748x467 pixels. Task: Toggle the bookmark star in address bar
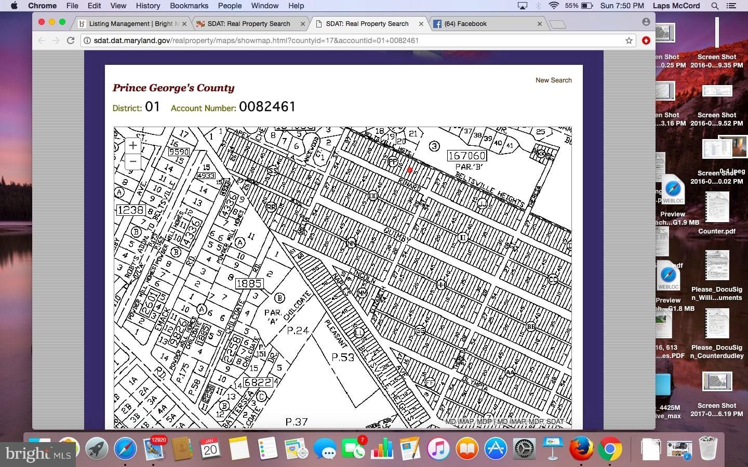point(628,40)
